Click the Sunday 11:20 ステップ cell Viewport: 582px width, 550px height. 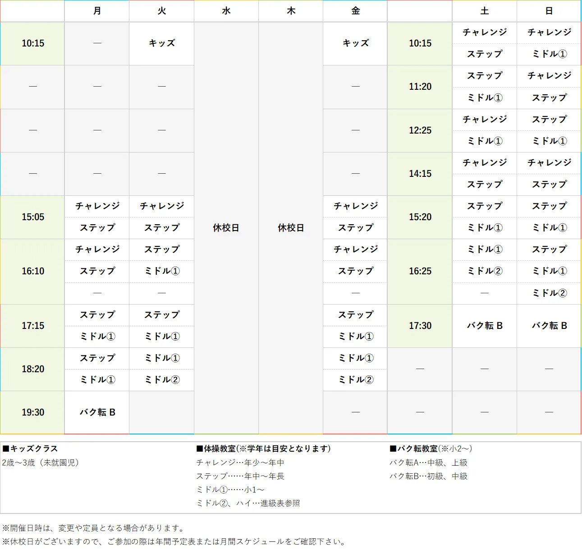point(549,98)
